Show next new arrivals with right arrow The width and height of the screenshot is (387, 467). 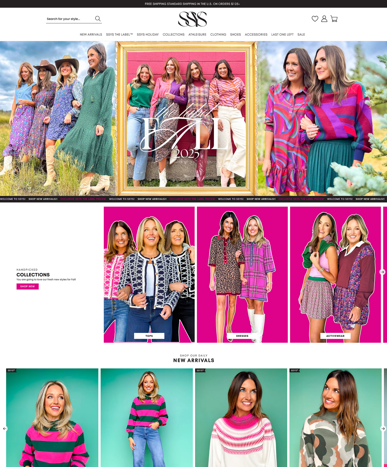[x=383, y=428]
